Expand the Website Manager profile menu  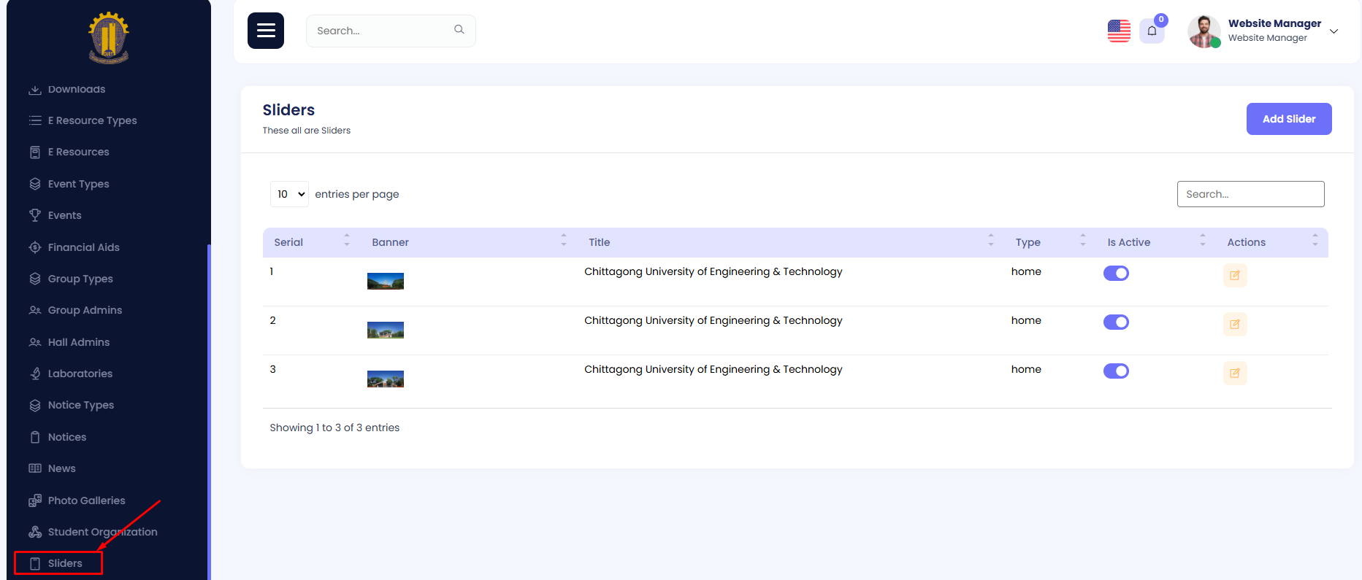[x=1334, y=31]
